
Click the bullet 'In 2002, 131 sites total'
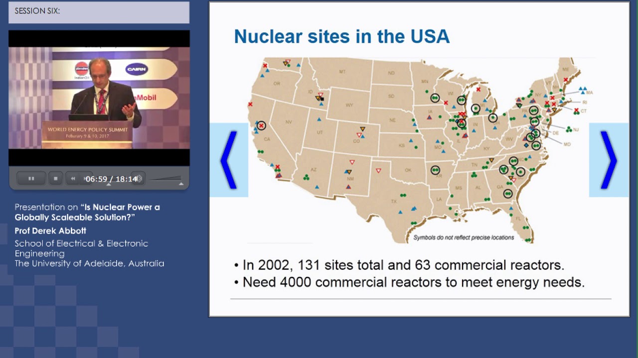[399, 265]
